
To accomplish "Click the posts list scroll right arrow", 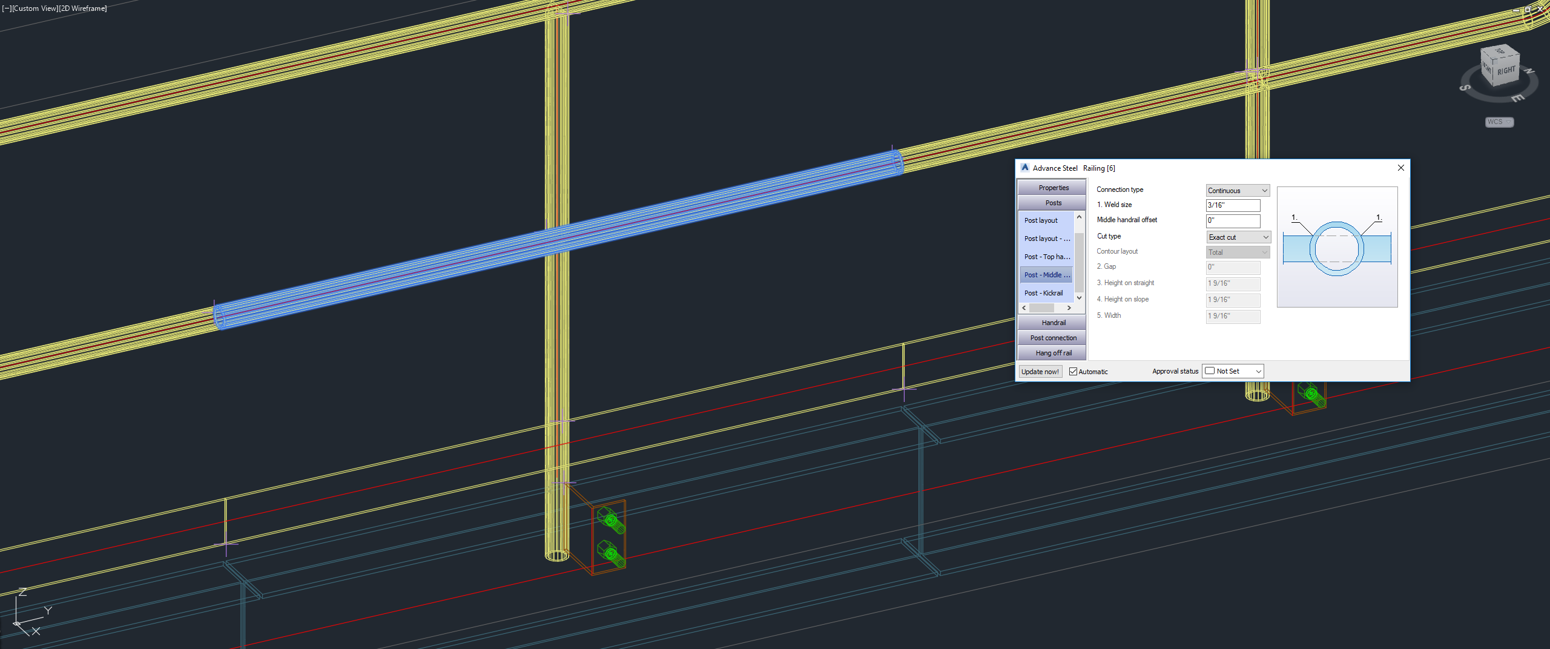I will coord(1069,308).
